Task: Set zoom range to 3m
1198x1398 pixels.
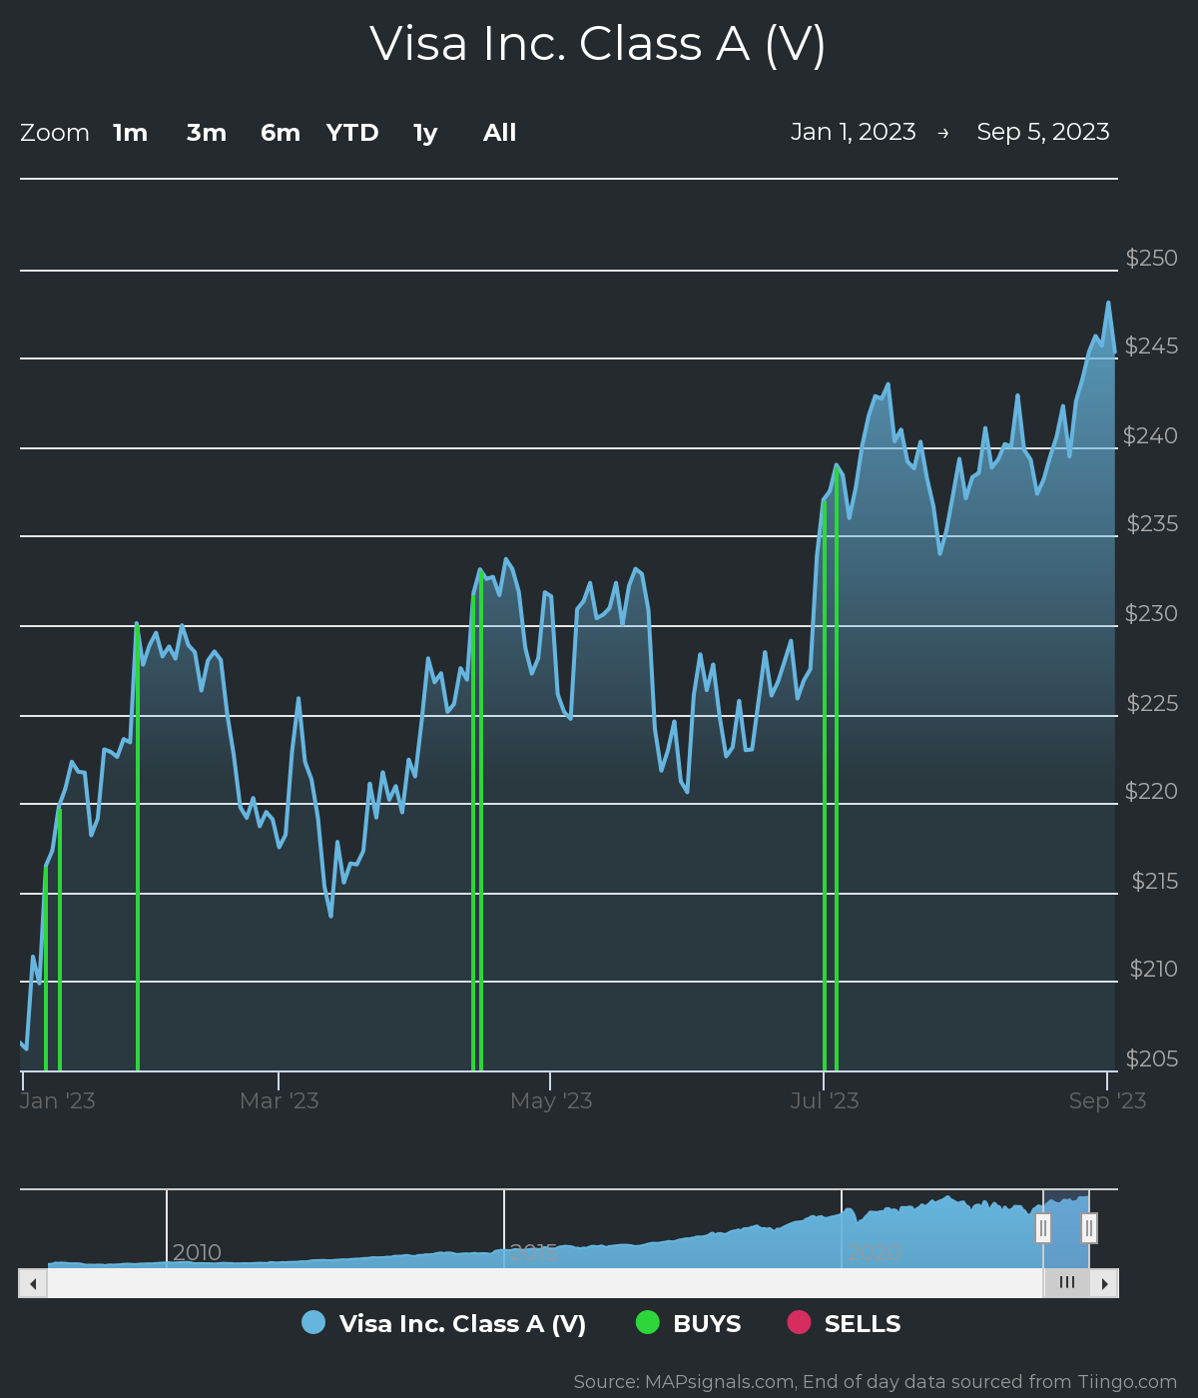Action: 207,133
